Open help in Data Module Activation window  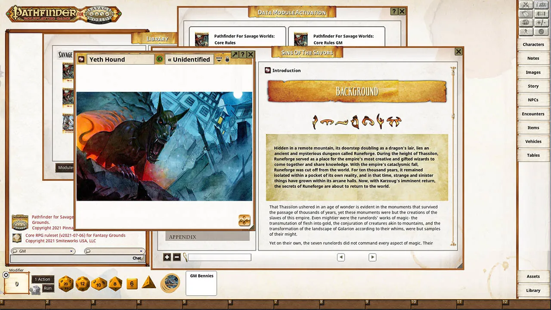pyautogui.click(x=394, y=12)
